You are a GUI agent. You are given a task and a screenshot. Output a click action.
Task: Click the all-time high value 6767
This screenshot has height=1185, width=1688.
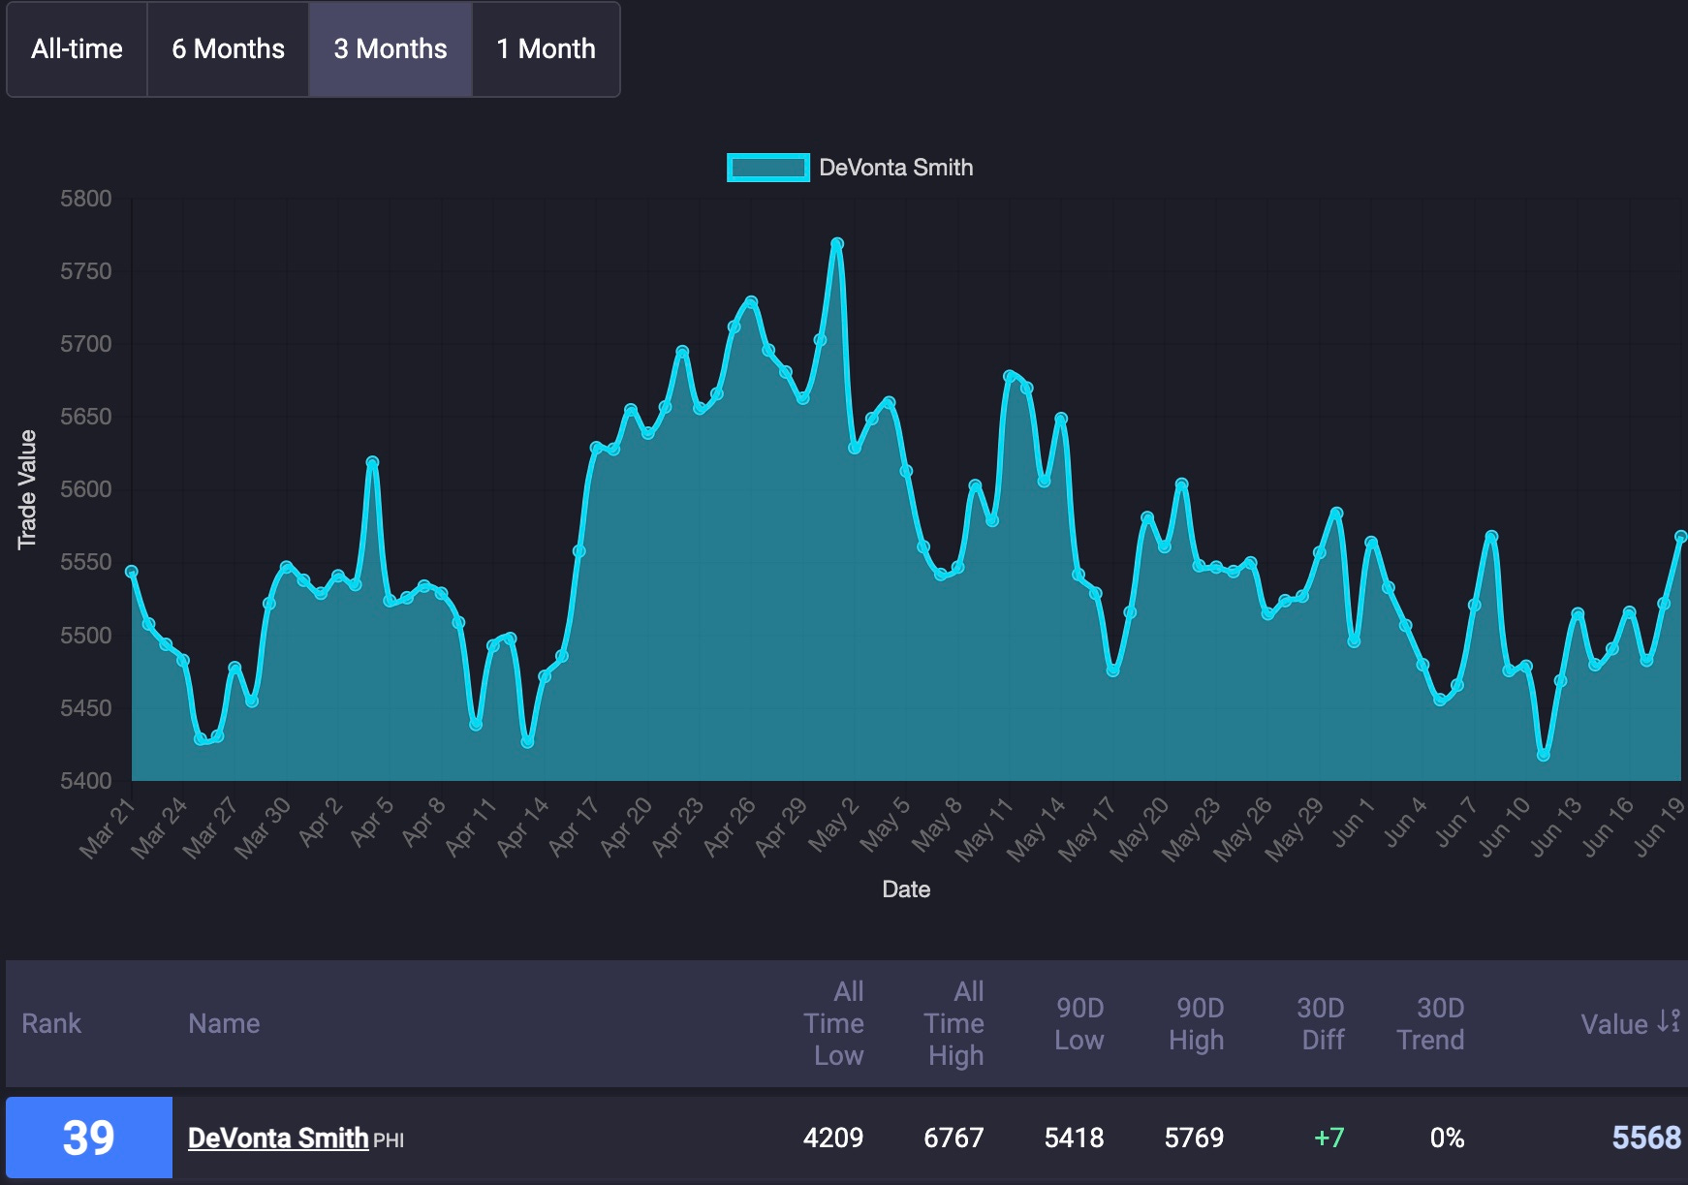pos(953,1138)
